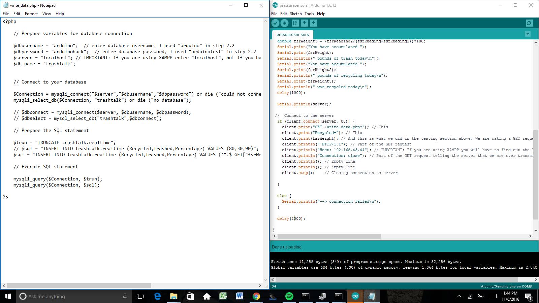The image size is (539, 303).
Task: Launch Google Chrome from the taskbar
Action: [x=256, y=296]
